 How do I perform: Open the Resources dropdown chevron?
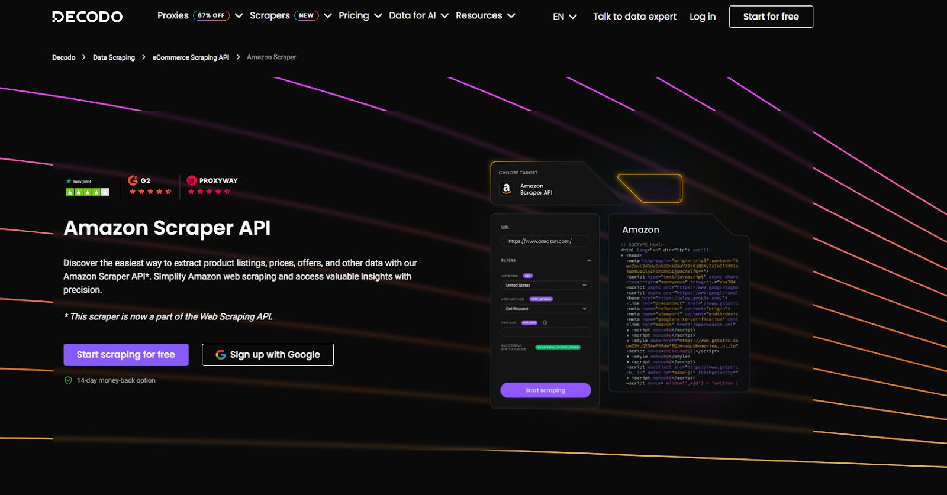[x=511, y=16]
